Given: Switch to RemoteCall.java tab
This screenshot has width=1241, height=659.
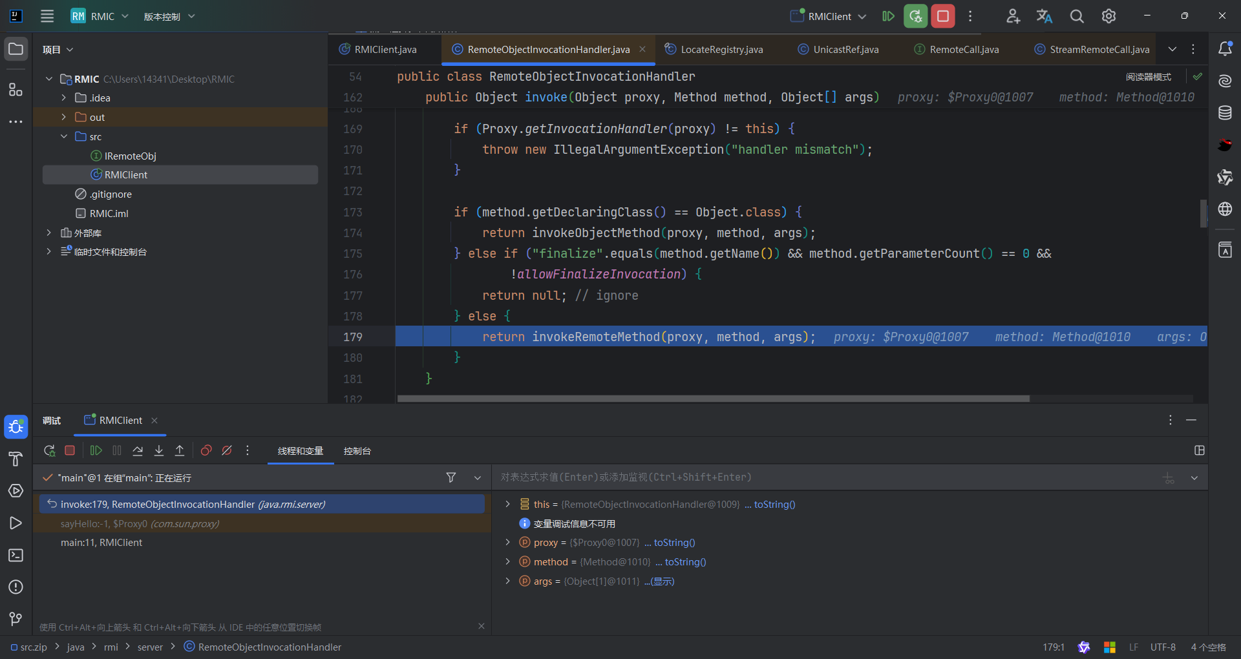Looking at the screenshot, I should [957, 49].
